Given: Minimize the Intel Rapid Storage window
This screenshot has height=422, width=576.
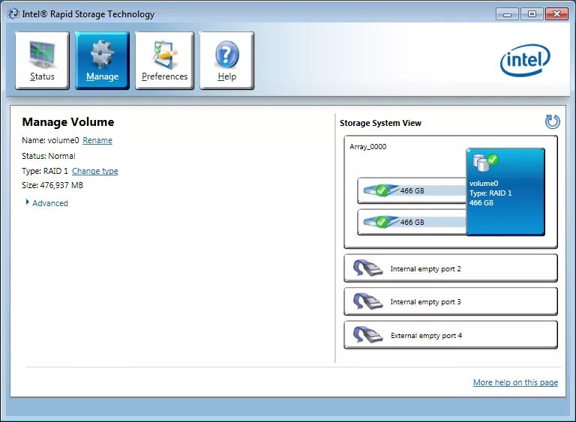Looking at the screenshot, I should point(507,14).
